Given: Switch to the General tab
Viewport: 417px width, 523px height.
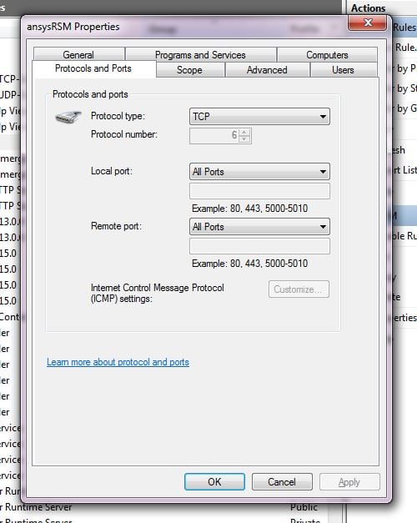Looking at the screenshot, I should [x=78, y=55].
